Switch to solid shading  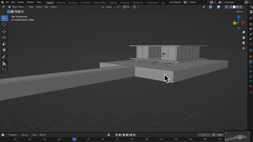234,7
